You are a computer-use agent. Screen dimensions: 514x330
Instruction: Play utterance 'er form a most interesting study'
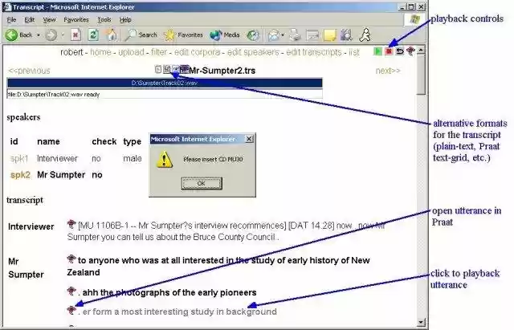[179, 312]
